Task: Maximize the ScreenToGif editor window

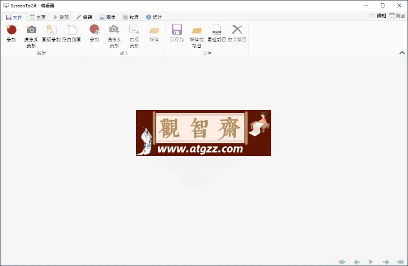Action: click(x=382, y=6)
